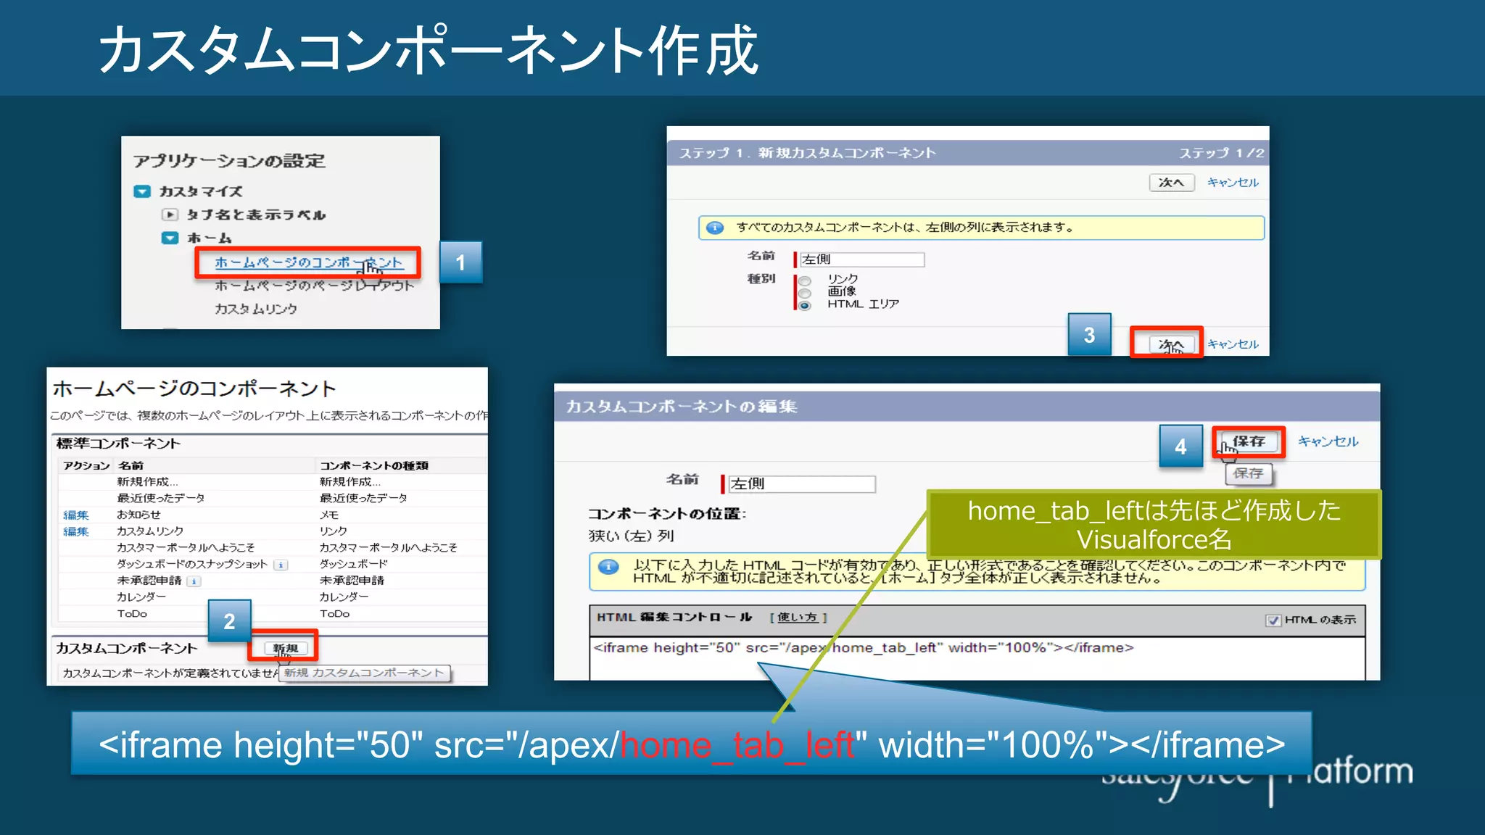This screenshot has height=835, width=1485.
Task: Click the 名前 input field in step 1
Action: pyautogui.click(x=861, y=259)
